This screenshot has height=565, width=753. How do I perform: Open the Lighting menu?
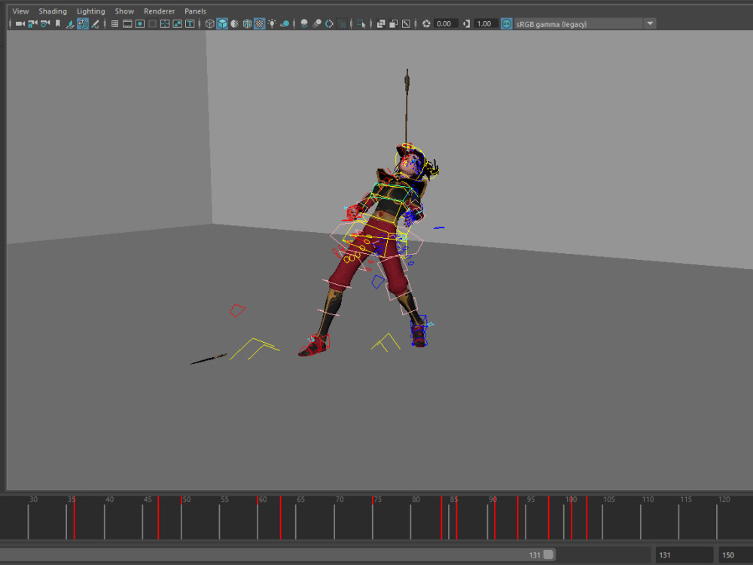coord(91,11)
